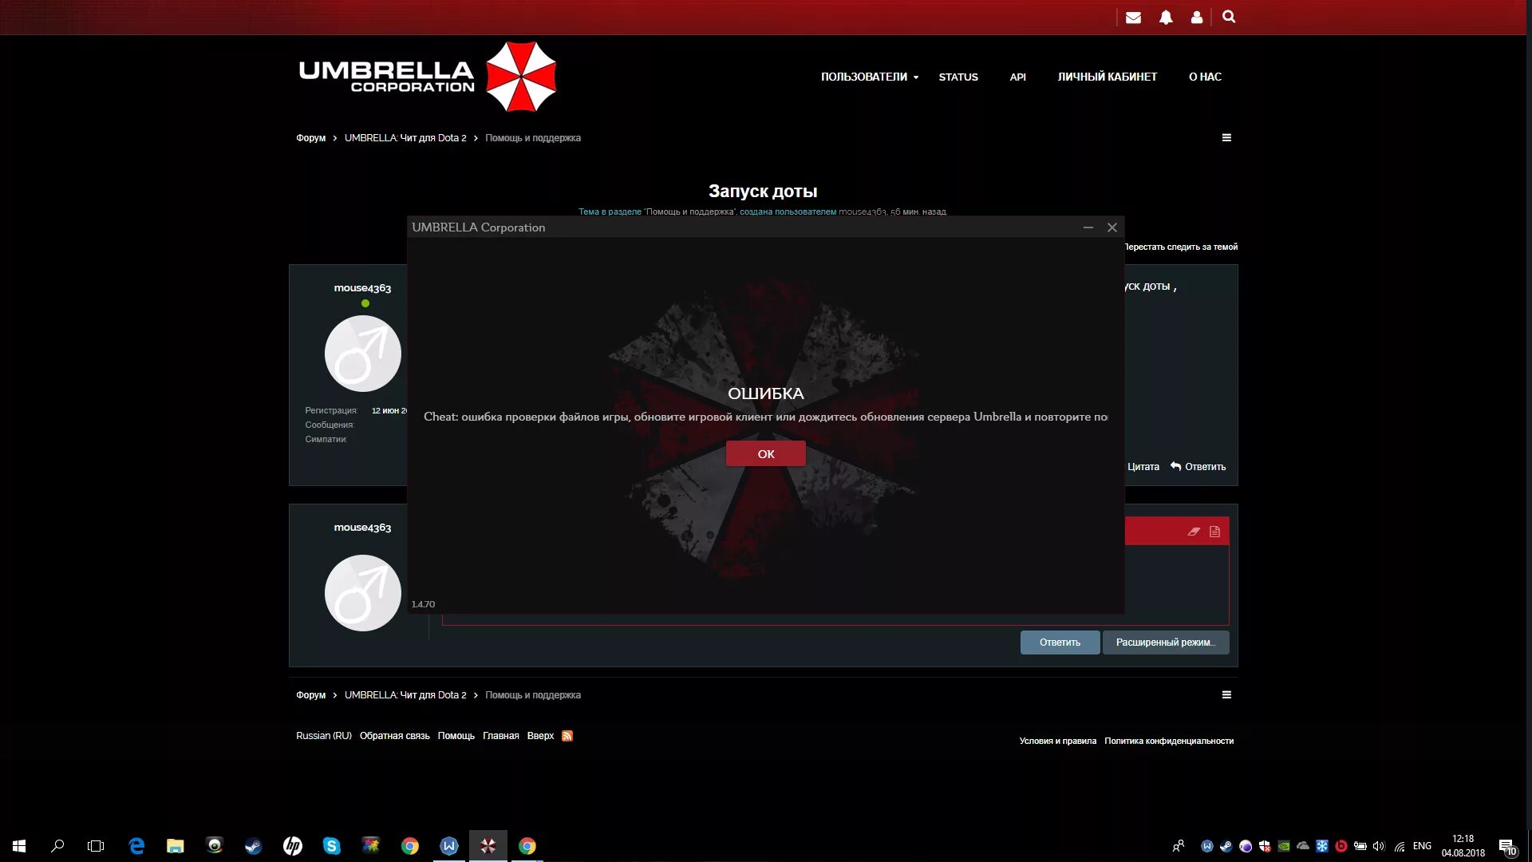The height and width of the screenshot is (862, 1532).
Task: Click the user account profile icon
Action: tap(1196, 17)
